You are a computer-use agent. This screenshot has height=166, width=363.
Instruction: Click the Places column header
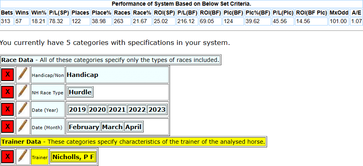coord(81,13)
